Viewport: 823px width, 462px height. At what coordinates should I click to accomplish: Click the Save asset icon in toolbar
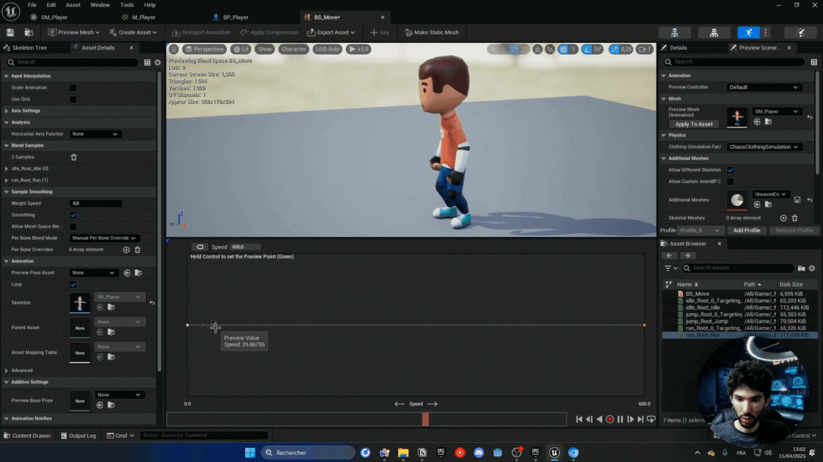click(x=10, y=32)
